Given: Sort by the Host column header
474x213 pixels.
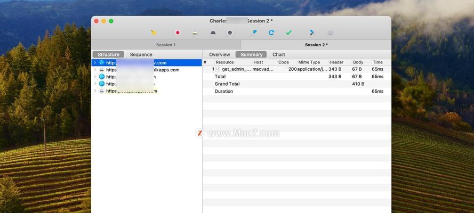Looking at the screenshot, I should [x=258, y=62].
